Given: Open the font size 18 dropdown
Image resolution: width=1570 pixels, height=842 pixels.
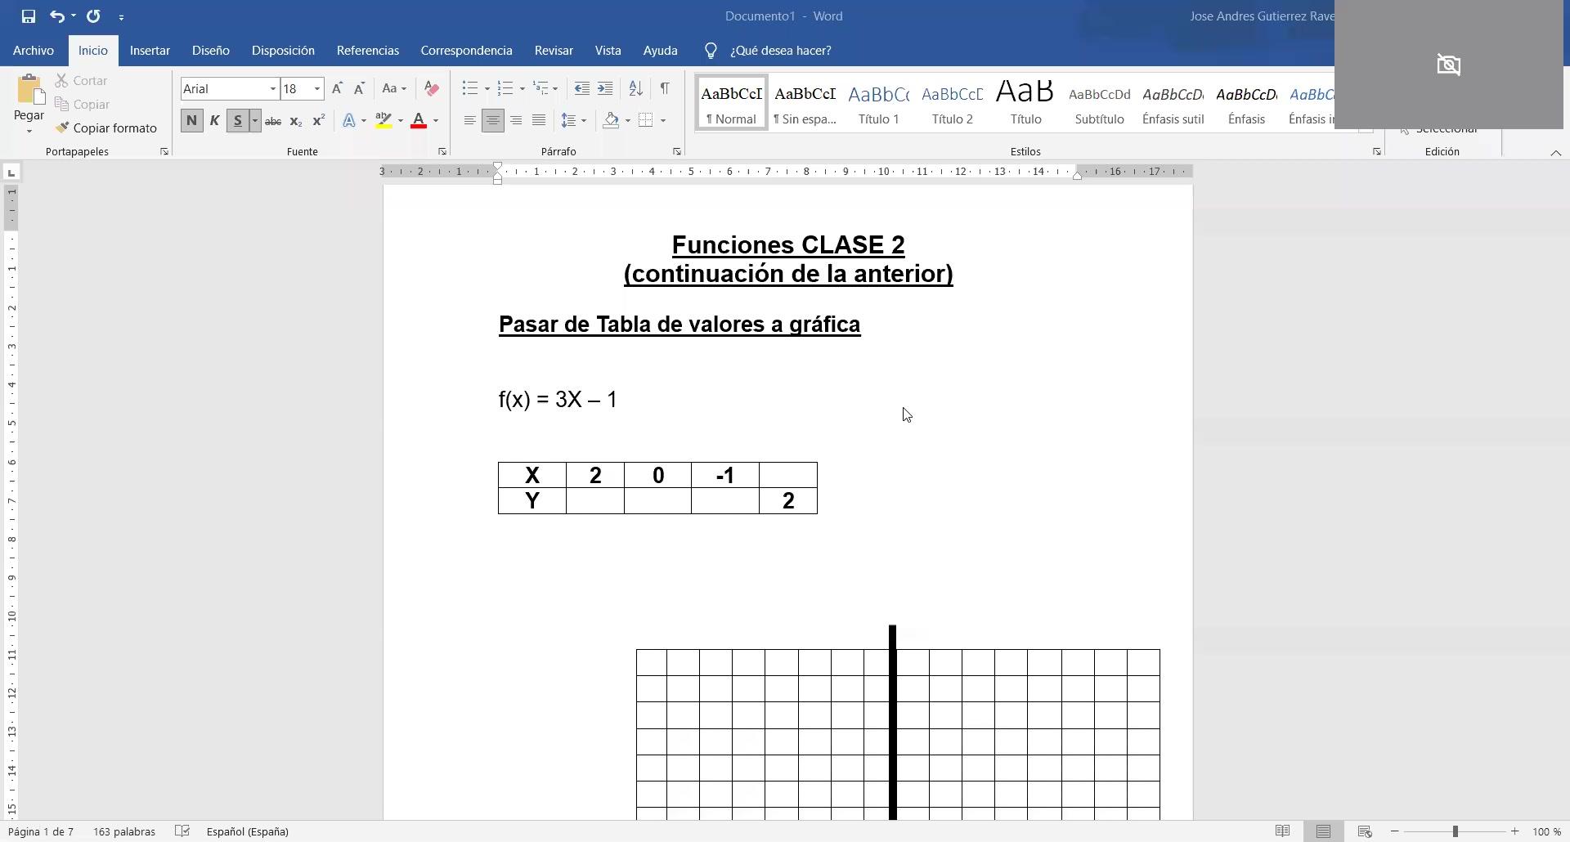Looking at the screenshot, I should [x=317, y=89].
